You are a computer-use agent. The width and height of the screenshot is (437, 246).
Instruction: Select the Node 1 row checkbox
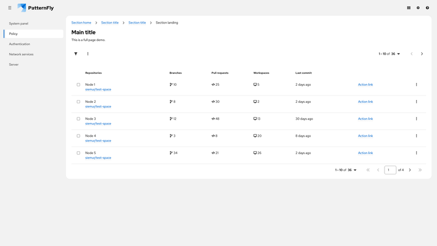pyautogui.click(x=78, y=85)
